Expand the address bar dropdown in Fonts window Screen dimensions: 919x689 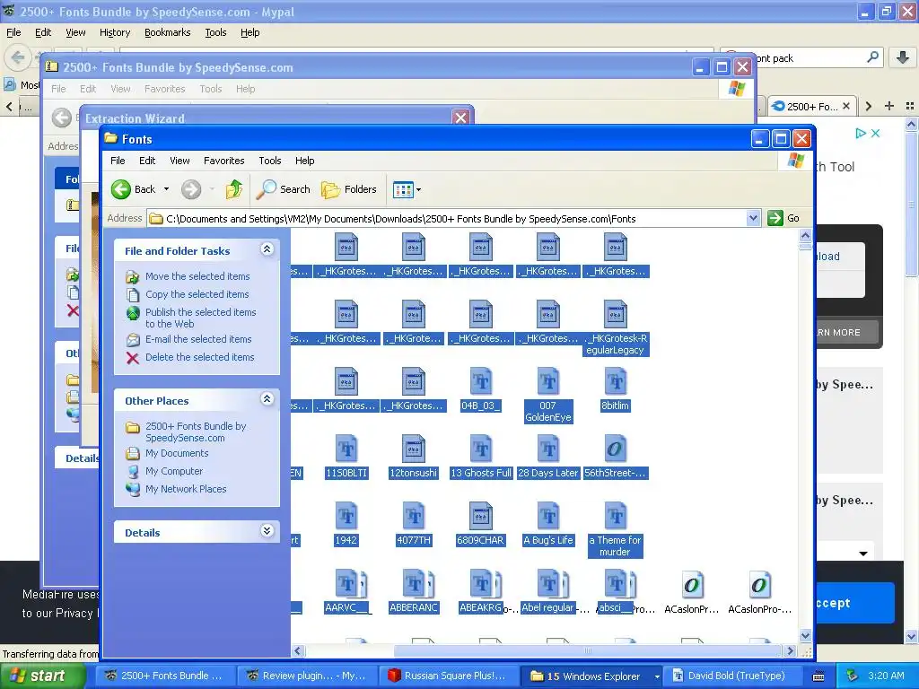pos(754,219)
